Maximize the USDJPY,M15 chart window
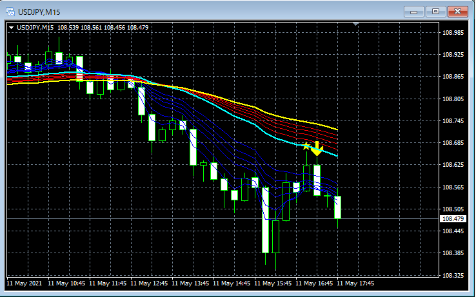Viewport: 476px width, 297px height. coord(435,12)
